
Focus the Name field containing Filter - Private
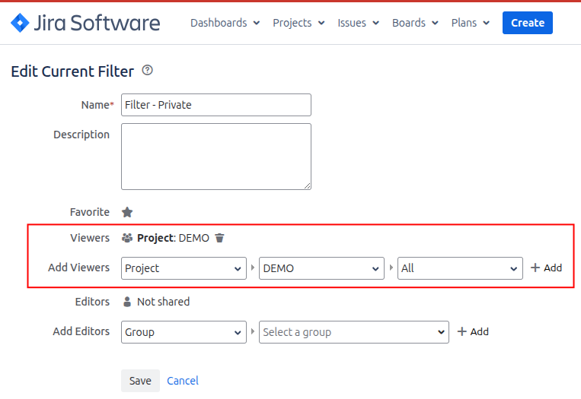tap(216, 105)
